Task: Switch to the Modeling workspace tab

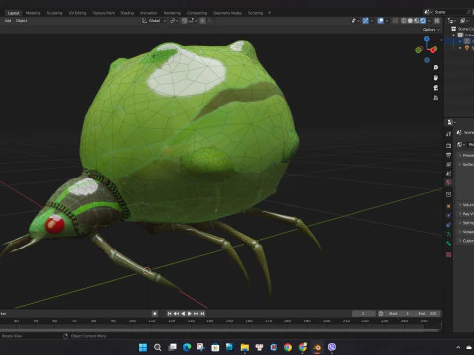Action: tap(33, 13)
